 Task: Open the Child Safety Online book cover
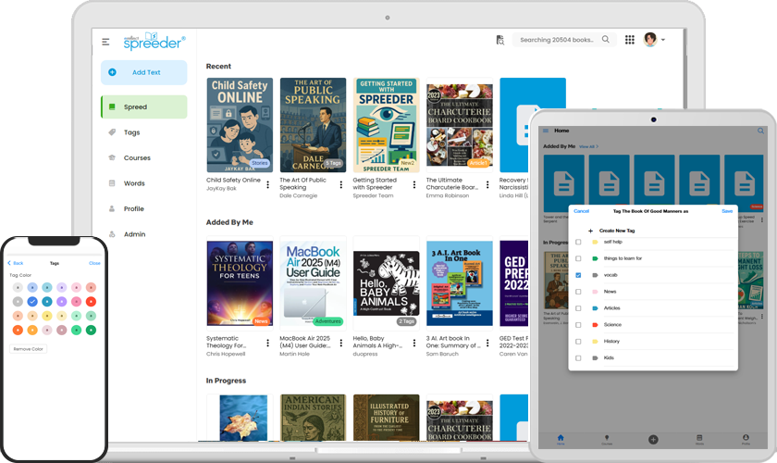tap(240, 125)
